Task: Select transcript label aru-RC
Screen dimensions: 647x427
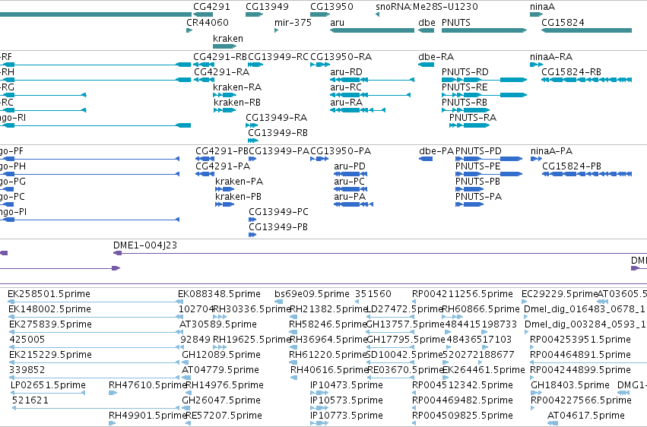Action: pos(345,87)
